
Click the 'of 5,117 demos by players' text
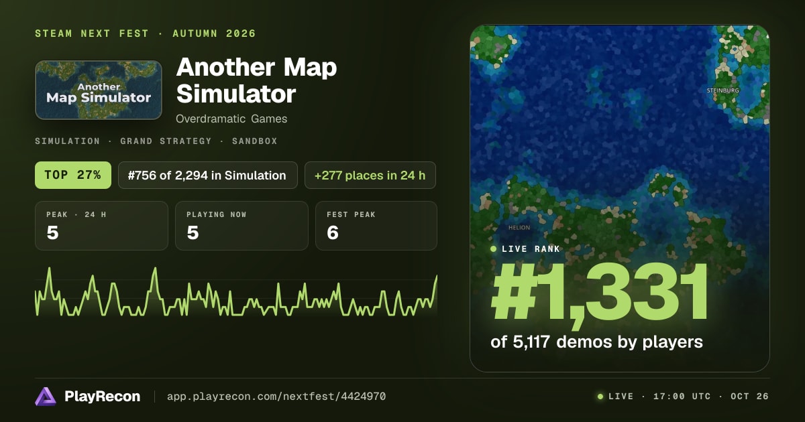pyautogui.click(x=597, y=342)
